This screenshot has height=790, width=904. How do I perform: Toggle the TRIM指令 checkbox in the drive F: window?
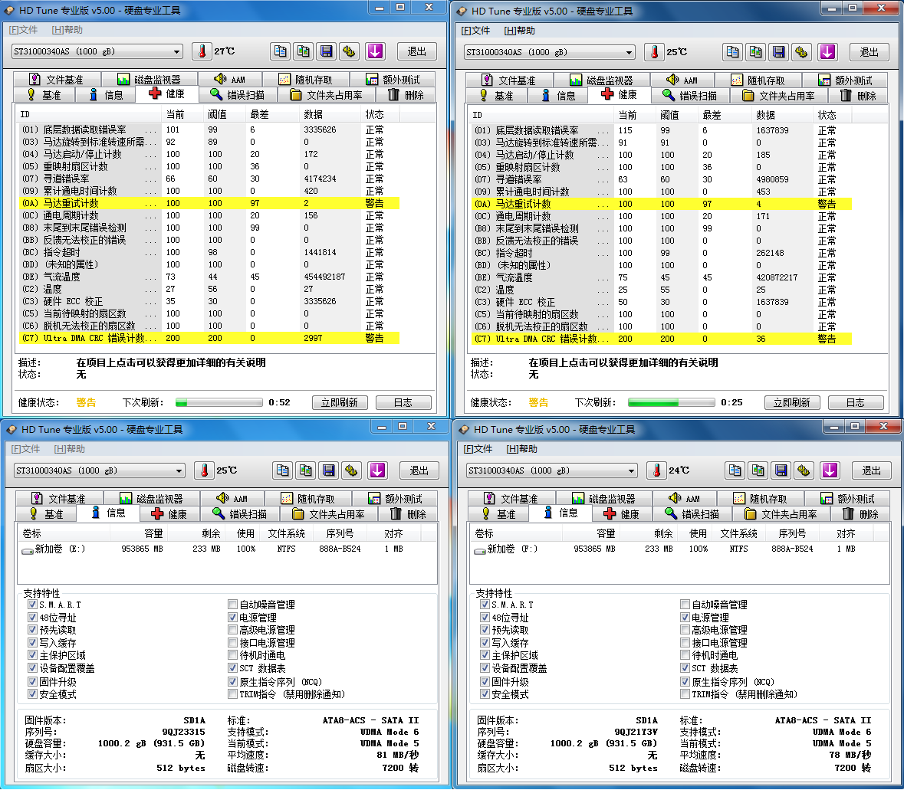coord(685,694)
